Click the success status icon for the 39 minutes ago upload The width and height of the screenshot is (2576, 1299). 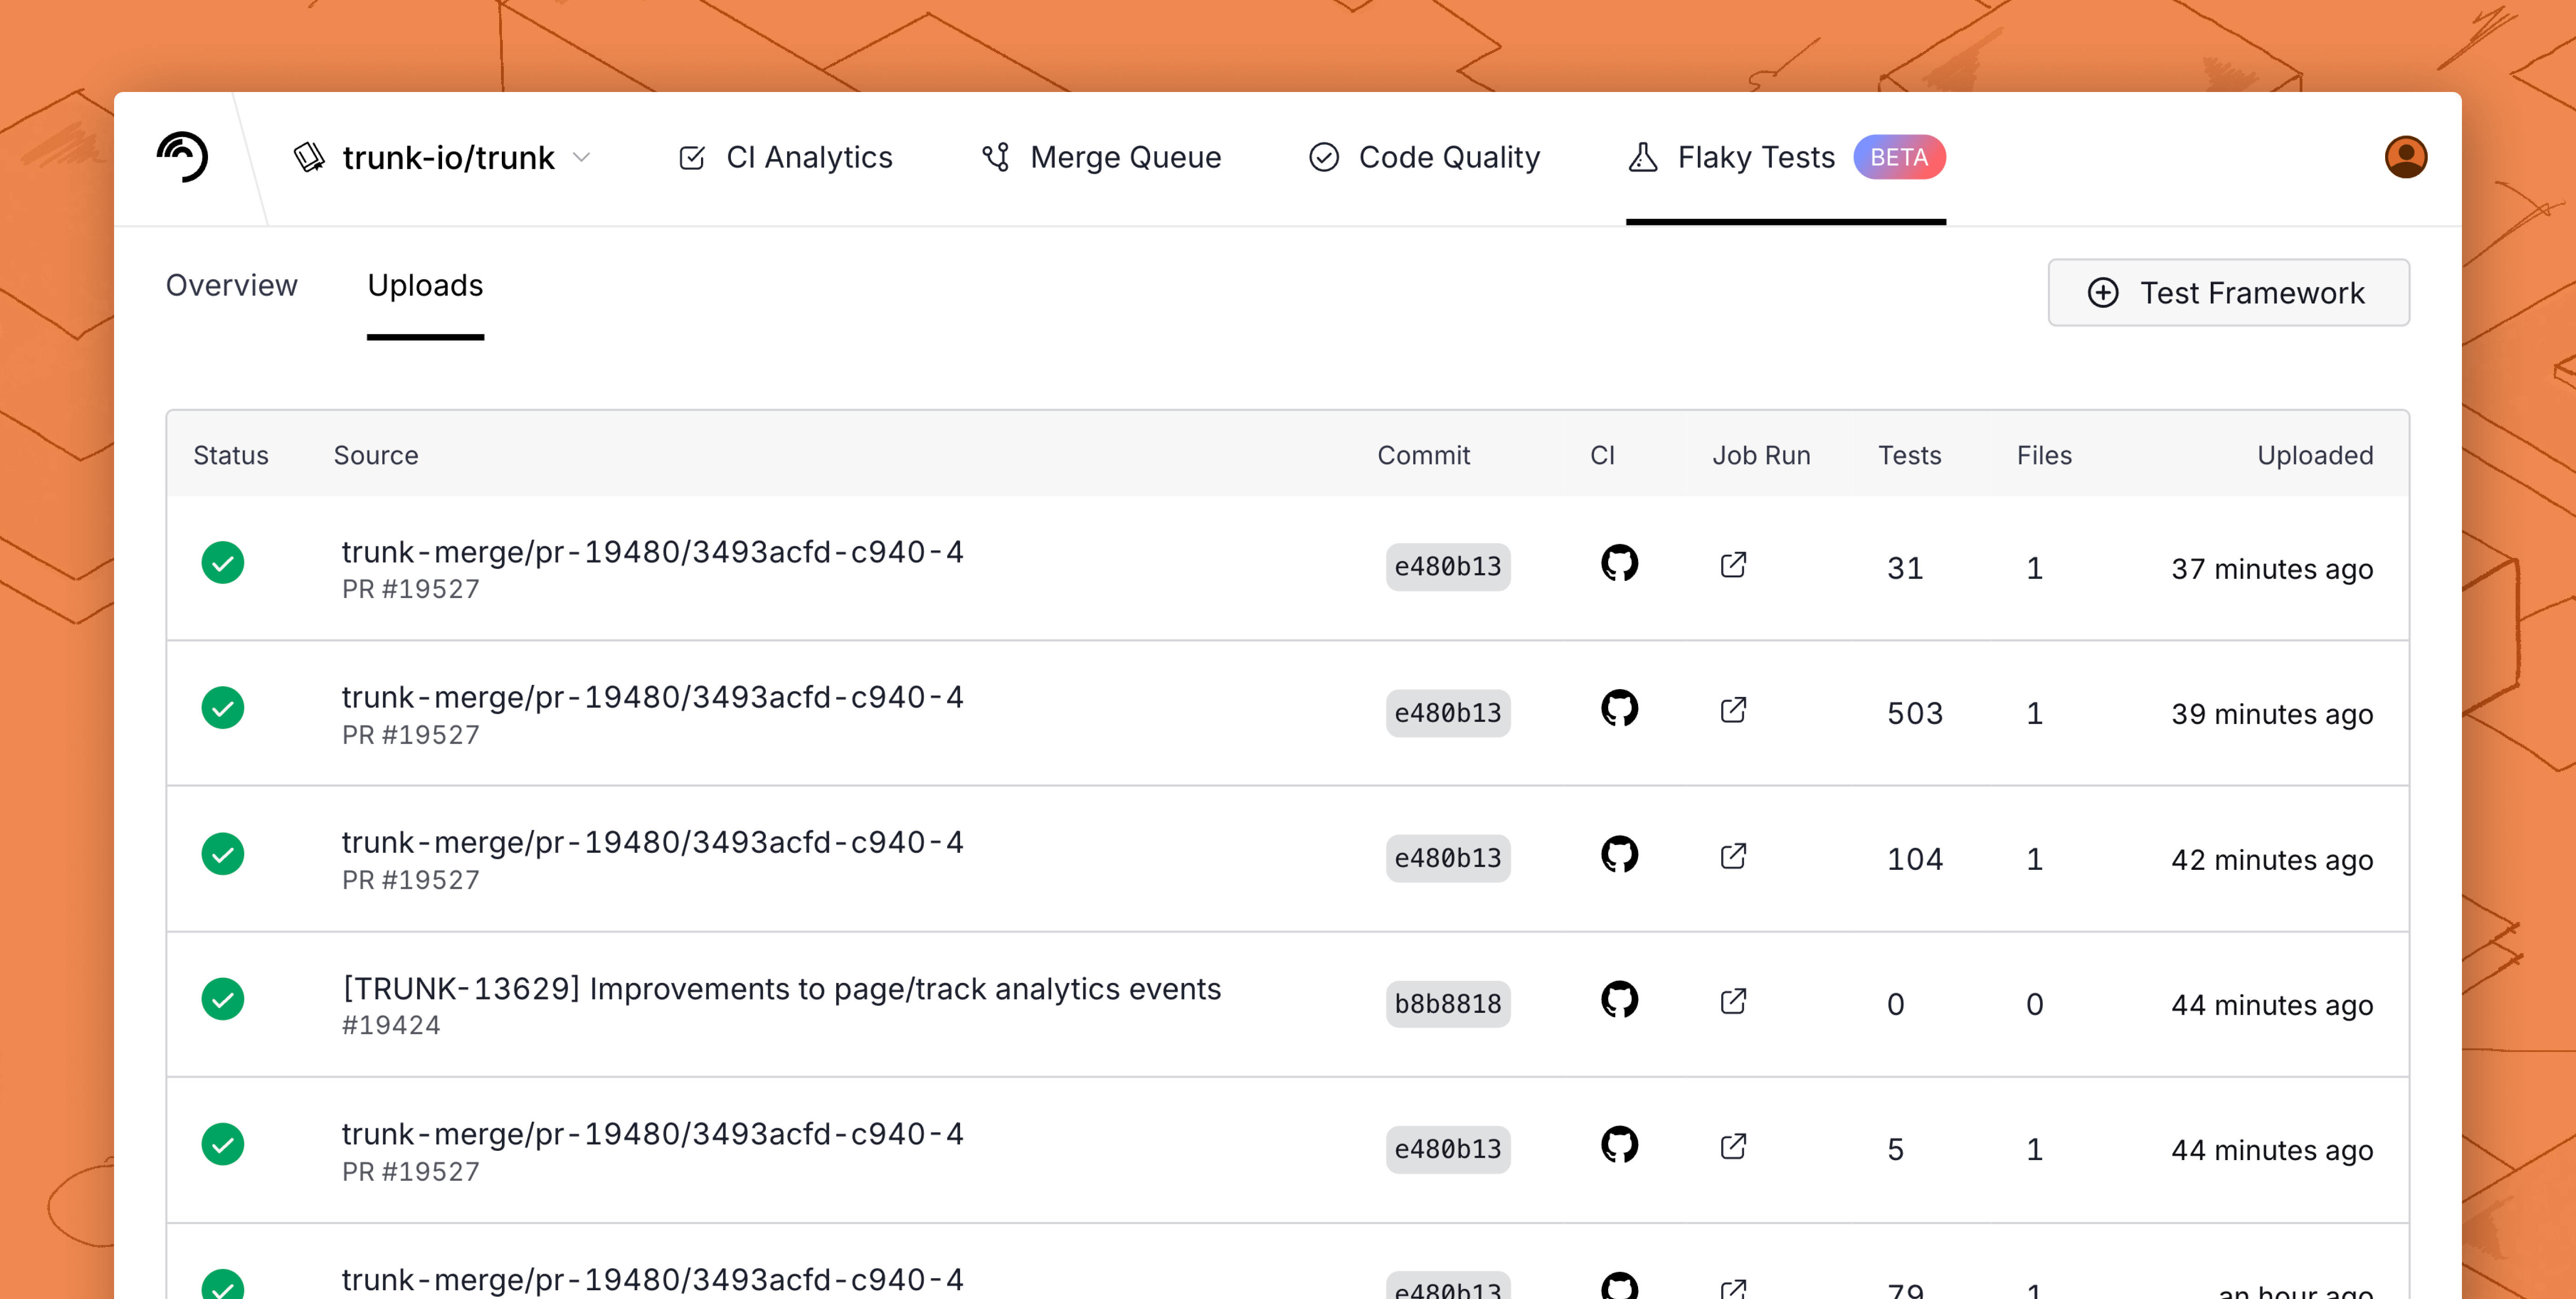click(223, 708)
